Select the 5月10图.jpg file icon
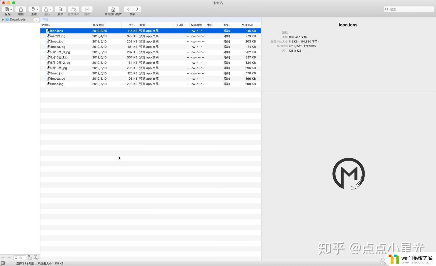This screenshot has width=436, height=266. coord(48,68)
